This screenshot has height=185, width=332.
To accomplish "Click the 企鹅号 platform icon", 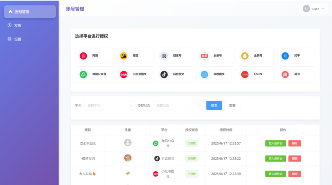I will 245,56.
